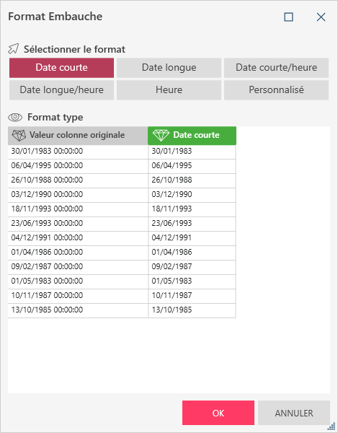Click the grey diamond icon in Valeur colonne originale
Screen dimensions: 338x433
pyautogui.click(x=19, y=136)
